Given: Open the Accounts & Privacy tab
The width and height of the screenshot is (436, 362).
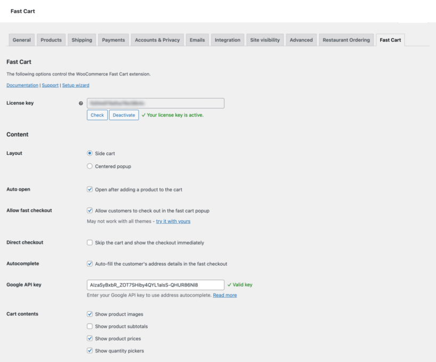Looking at the screenshot, I should tap(157, 39).
